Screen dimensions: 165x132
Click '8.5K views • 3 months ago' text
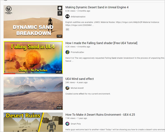pos(78,11)
